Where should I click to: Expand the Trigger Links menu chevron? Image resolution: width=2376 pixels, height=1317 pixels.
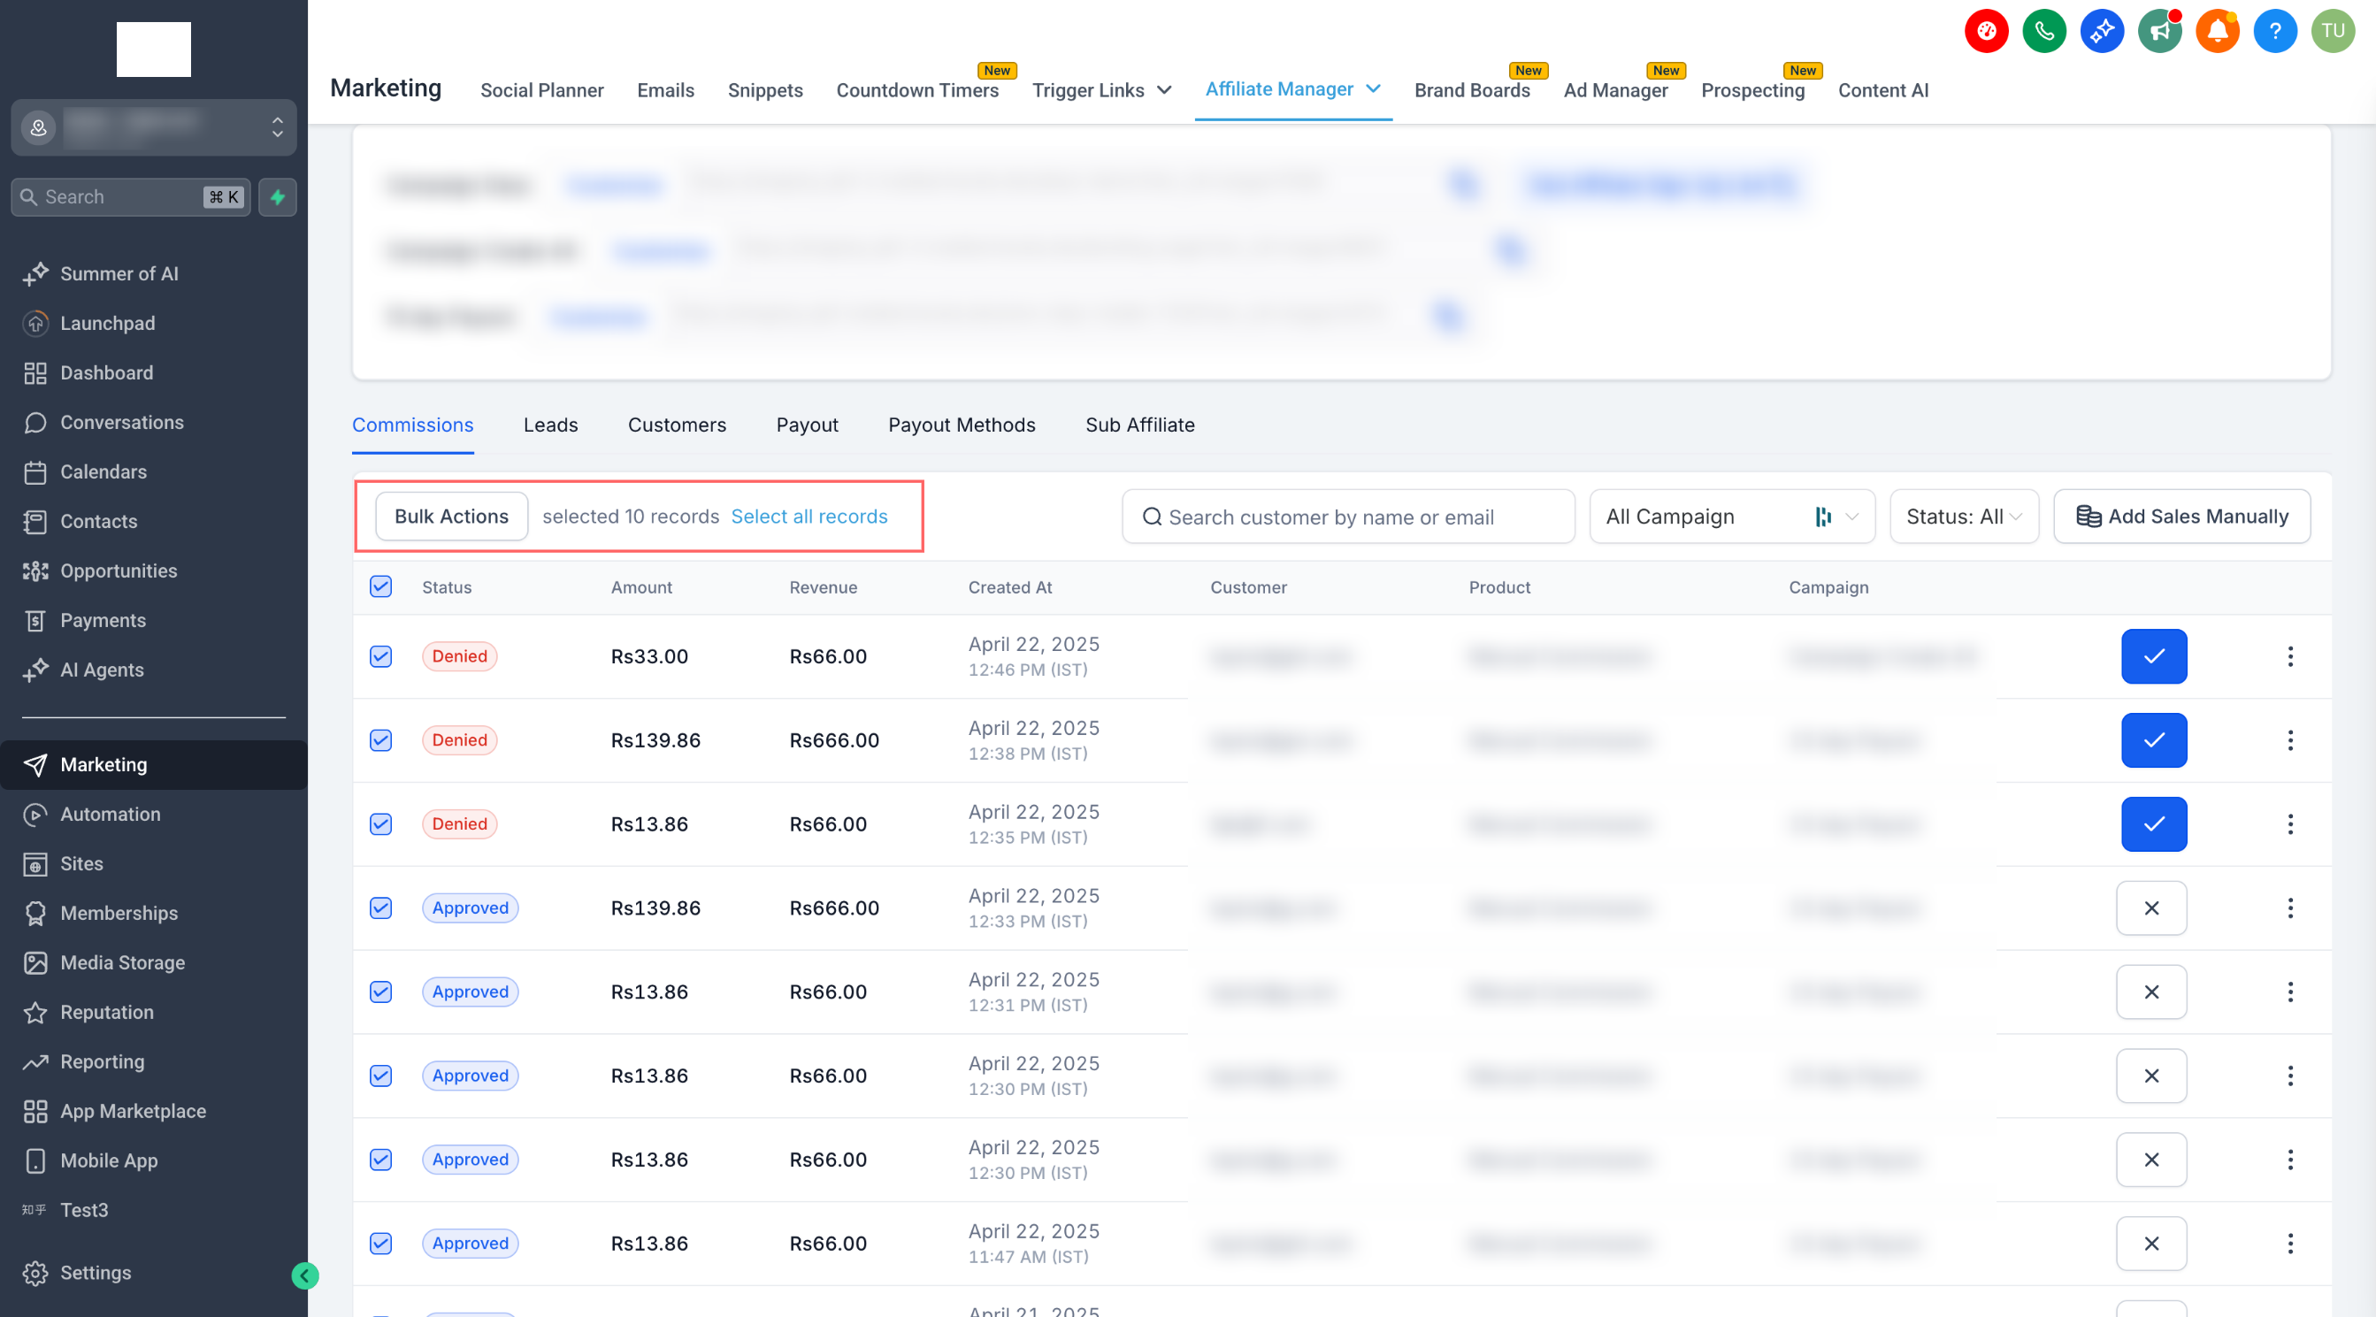pyautogui.click(x=1164, y=90)
